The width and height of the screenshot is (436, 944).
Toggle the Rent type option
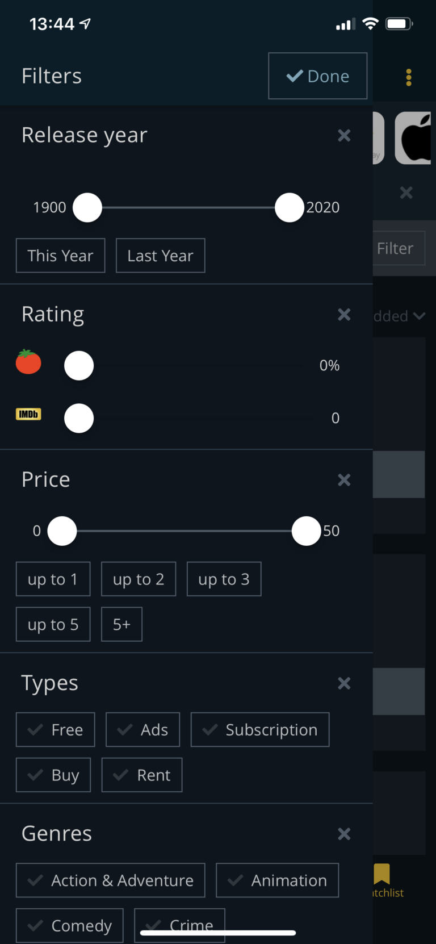(142, 775)
